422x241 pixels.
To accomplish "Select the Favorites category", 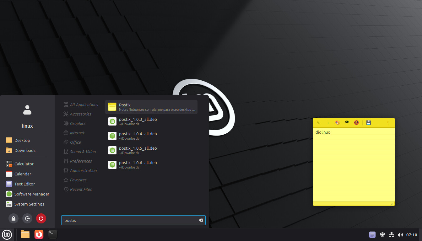I will pos(75,180).
